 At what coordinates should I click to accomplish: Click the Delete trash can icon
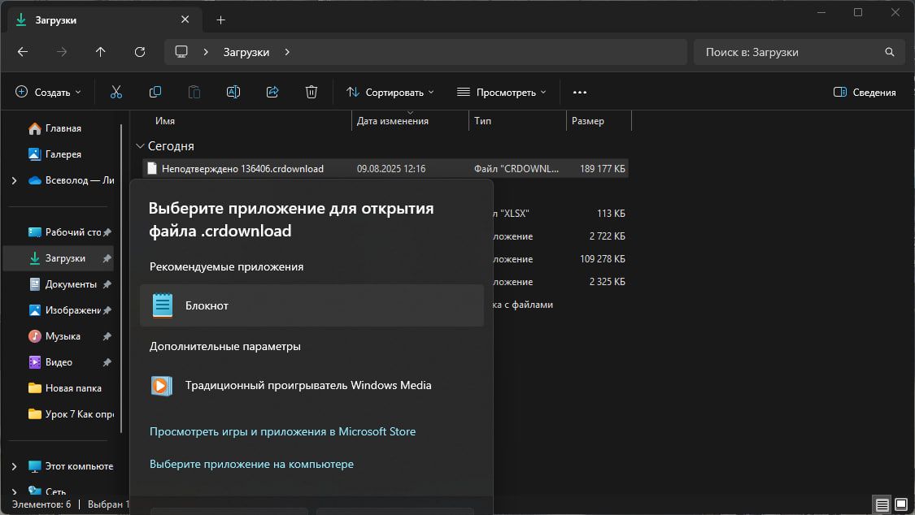coord(312,92)
